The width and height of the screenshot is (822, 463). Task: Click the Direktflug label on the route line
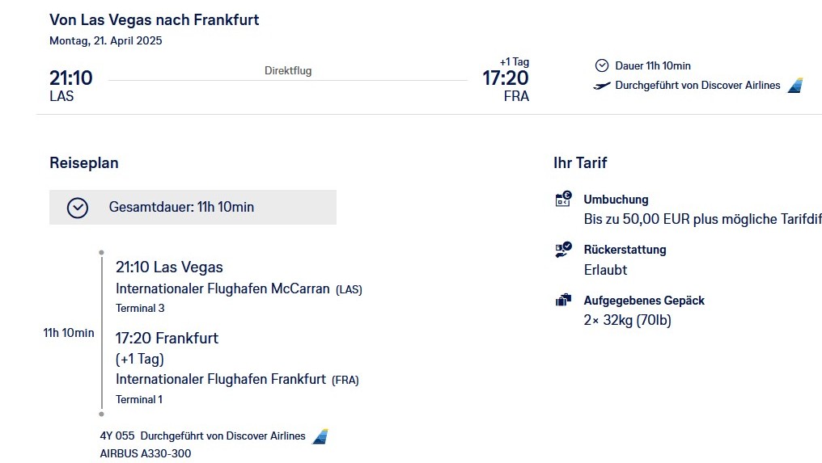[288, 71]
